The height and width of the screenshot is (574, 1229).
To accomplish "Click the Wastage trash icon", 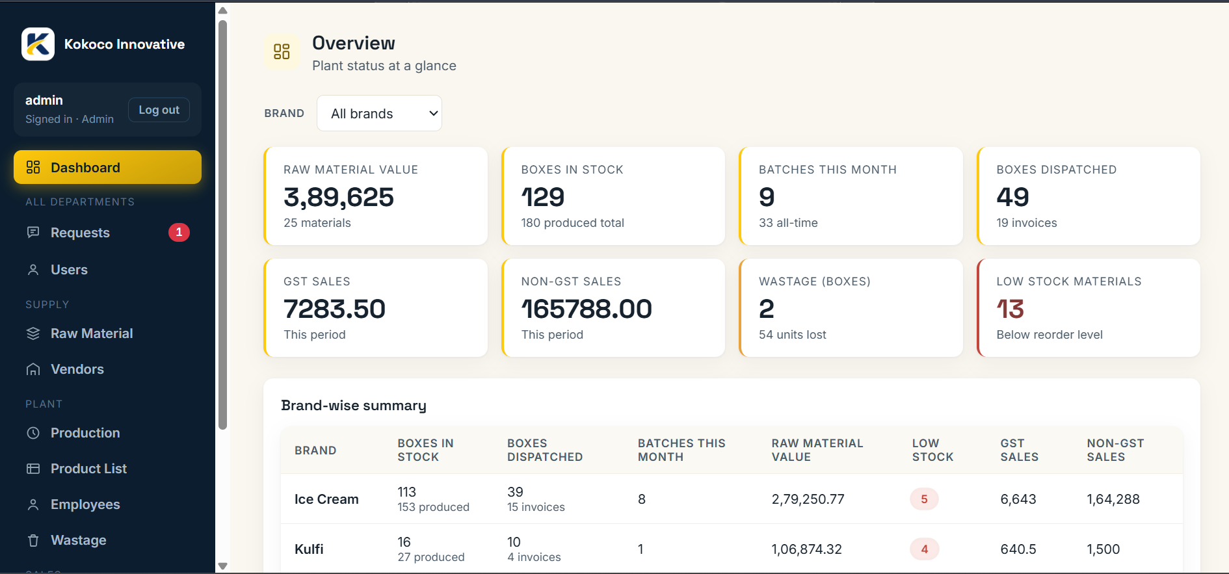I will 33,540.
